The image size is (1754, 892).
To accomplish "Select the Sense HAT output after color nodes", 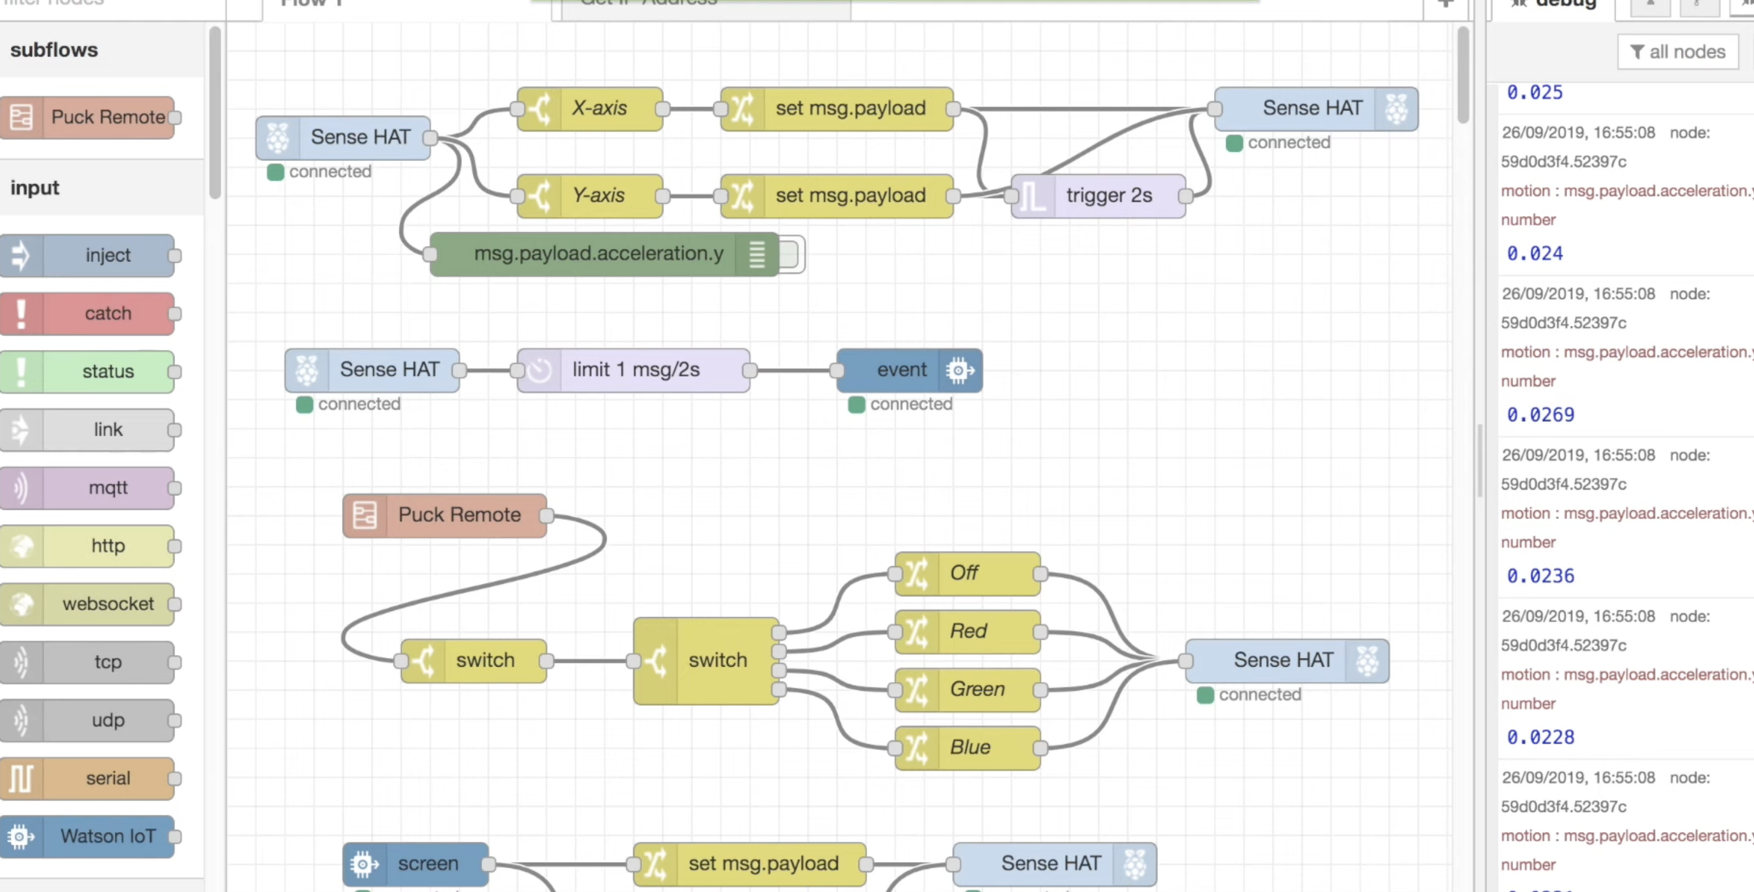I will [1287, 661].
